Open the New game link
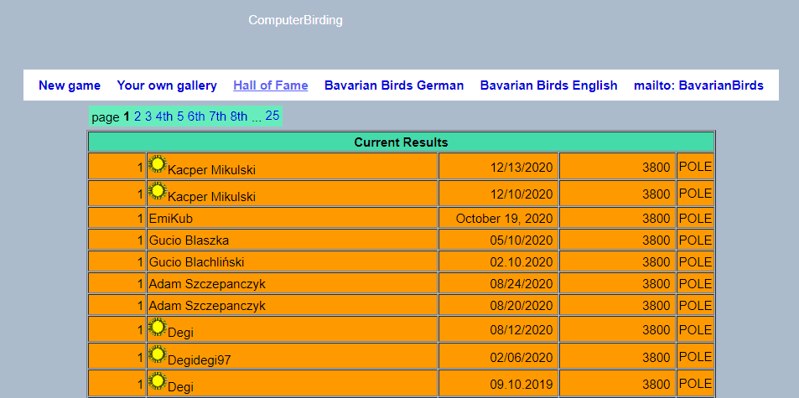The width and height of the screenshot is (799, 398). click(70, 85)
